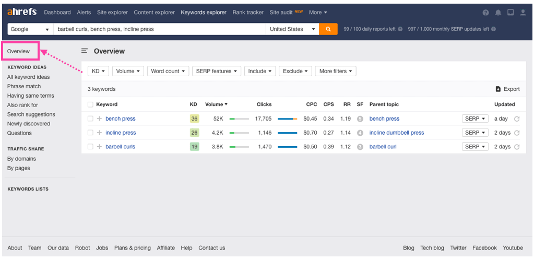Expand SERP dropdown for incline press
Screen dimensions: 534x259
[475, 133]
